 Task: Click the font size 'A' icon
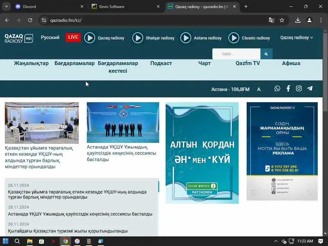(x=259, y=89)
